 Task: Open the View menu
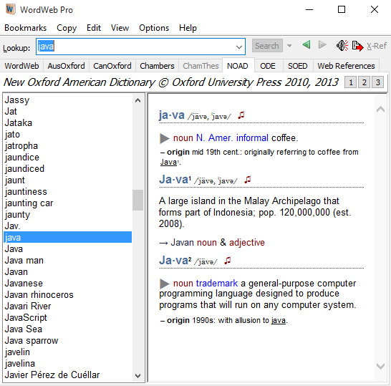(x=120, y=28)
